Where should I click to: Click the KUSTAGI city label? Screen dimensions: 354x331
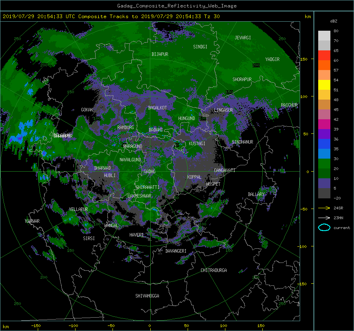coord(197,144)
